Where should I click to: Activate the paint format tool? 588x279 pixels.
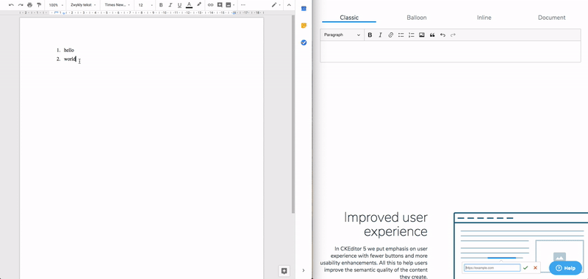39,5
